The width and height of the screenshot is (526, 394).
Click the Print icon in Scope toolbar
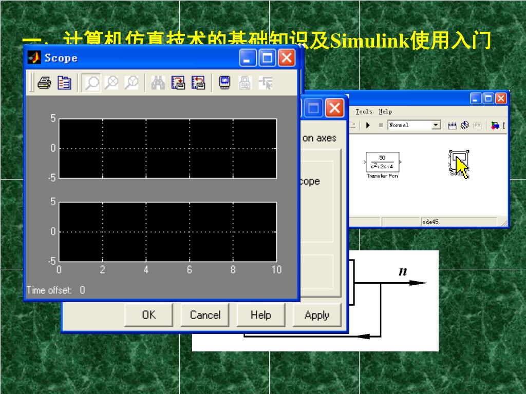click(x=44, y=83)
